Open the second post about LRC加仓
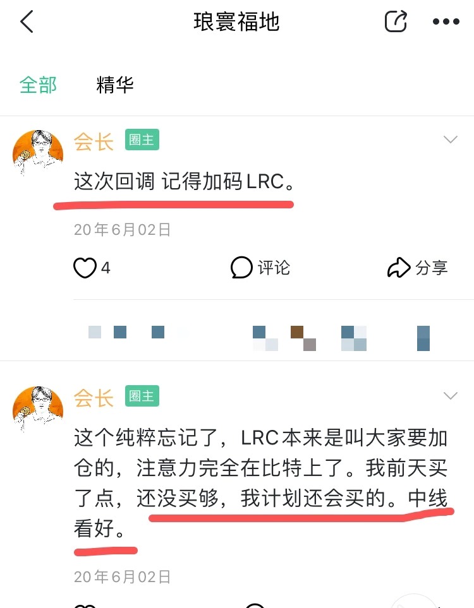This screenshot has height=608, width=474. tap(260, 483)
